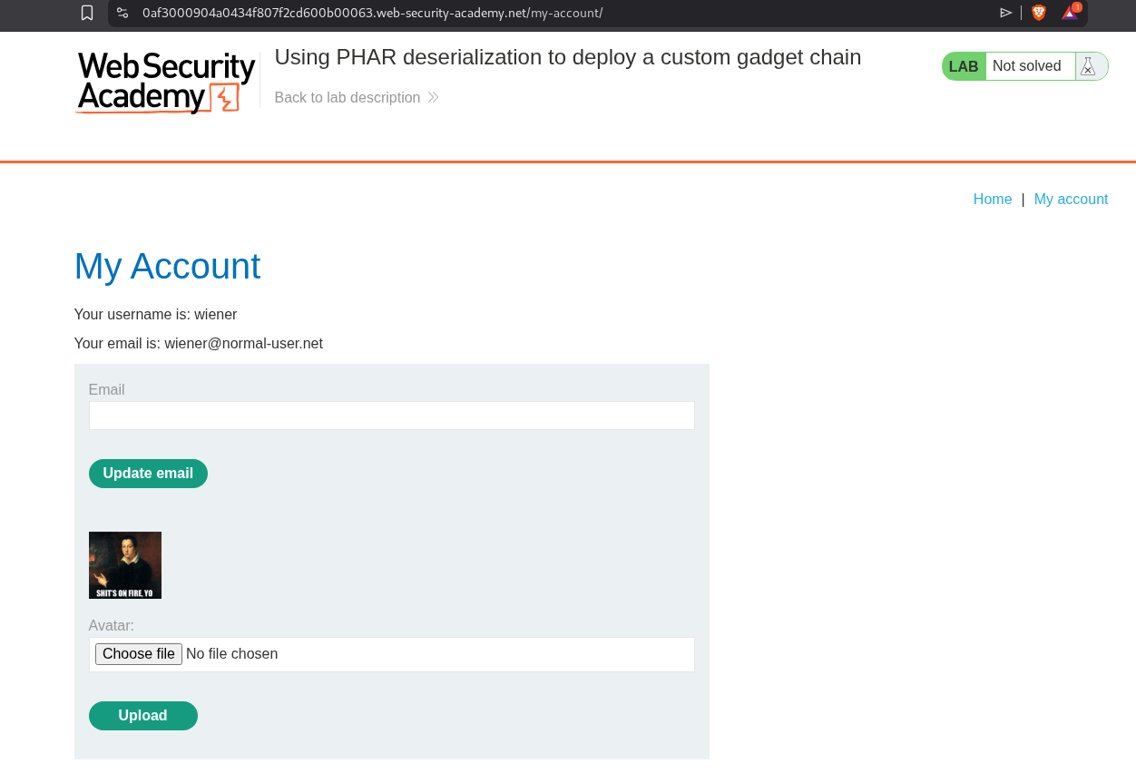Viewport: 1136px width, 773px height.
Task: Click the bookmark icon in the browser bar
Action: click(87, 13)
